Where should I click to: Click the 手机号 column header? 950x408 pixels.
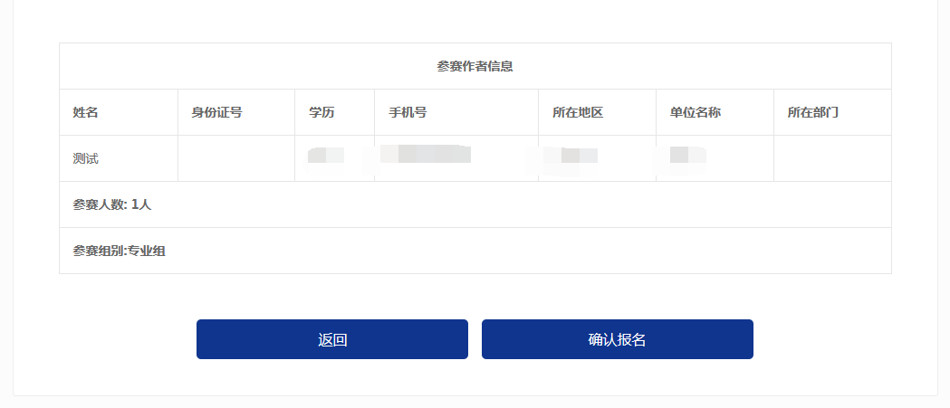pos(408,113)
